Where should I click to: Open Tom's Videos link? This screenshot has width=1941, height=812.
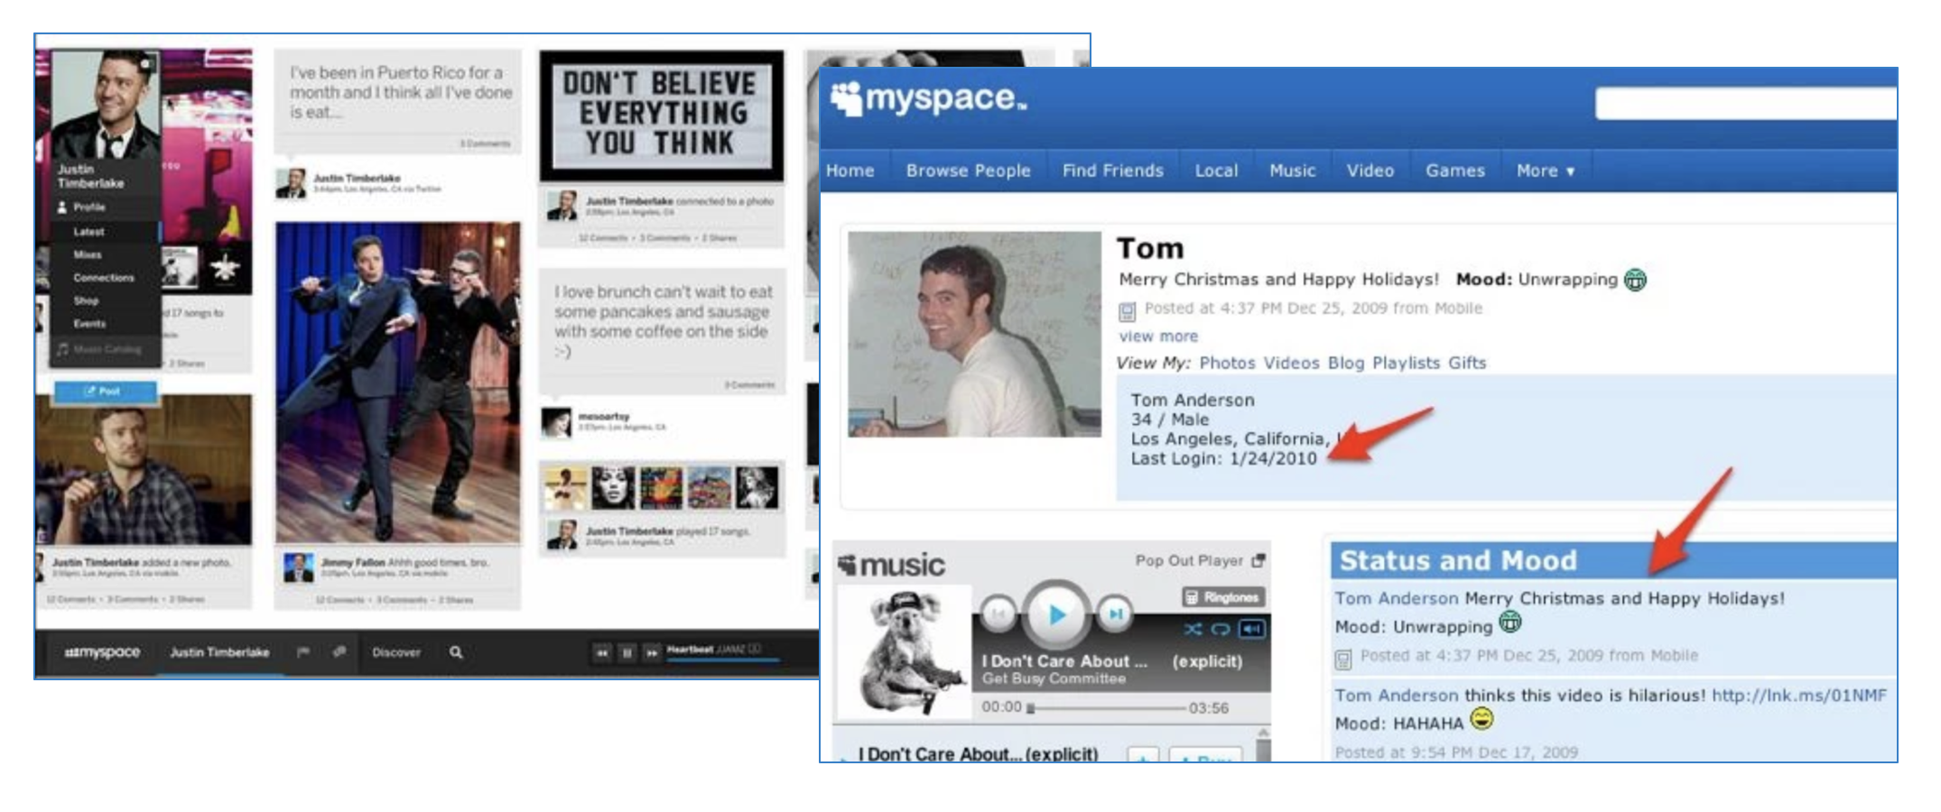1291,363
